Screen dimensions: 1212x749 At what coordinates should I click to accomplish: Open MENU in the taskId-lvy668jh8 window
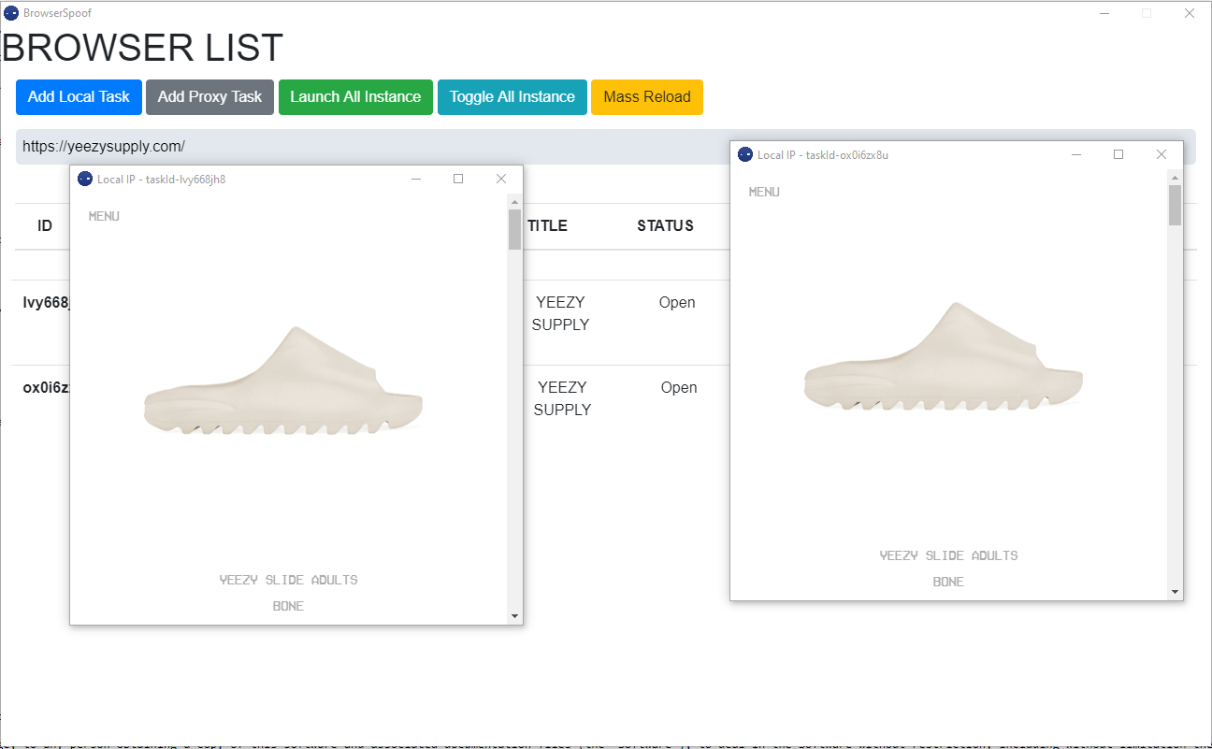point(104,216)
